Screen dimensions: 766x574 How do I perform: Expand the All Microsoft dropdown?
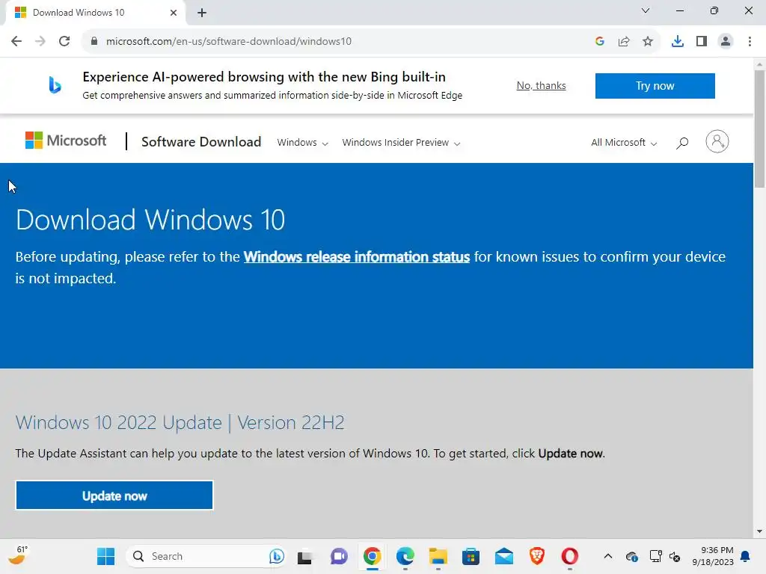(x=624, y=143)
